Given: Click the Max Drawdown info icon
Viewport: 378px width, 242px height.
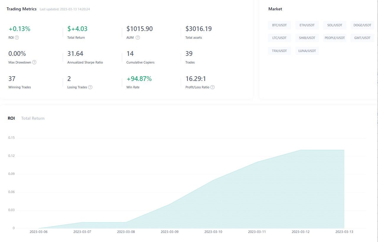Looking at the screenshot, I should 34,62.
